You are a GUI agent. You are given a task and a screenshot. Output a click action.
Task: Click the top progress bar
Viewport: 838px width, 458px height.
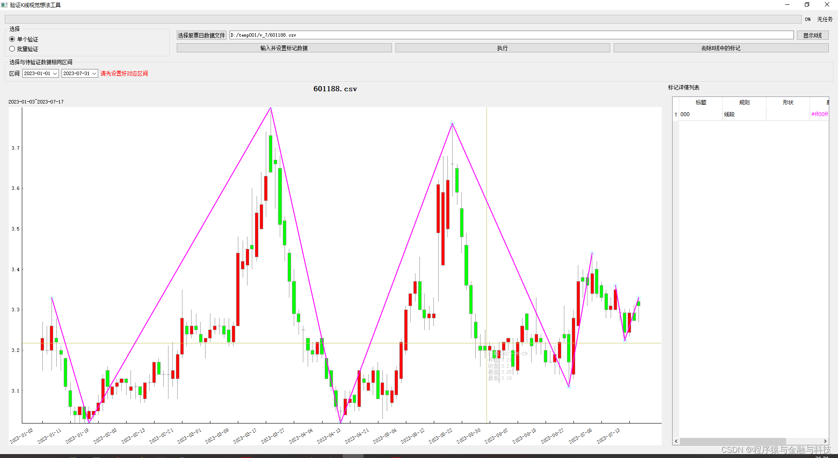[403, 19]
